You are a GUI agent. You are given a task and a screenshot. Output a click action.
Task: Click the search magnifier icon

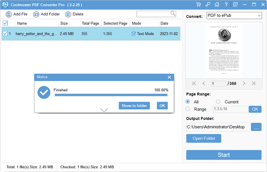coord(173,13)
